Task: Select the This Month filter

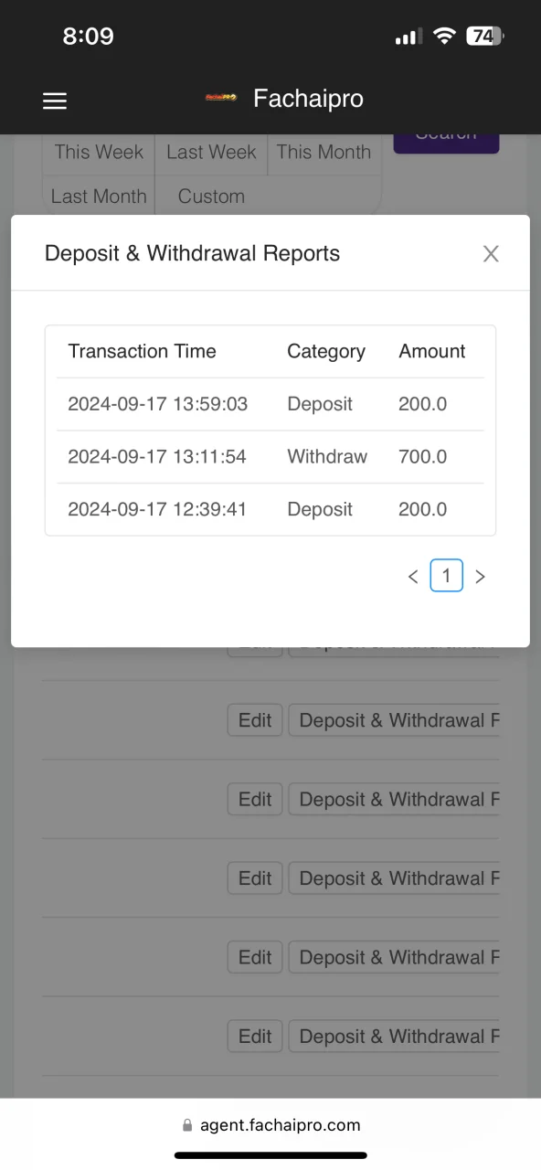Action: [x=324, y=152]
